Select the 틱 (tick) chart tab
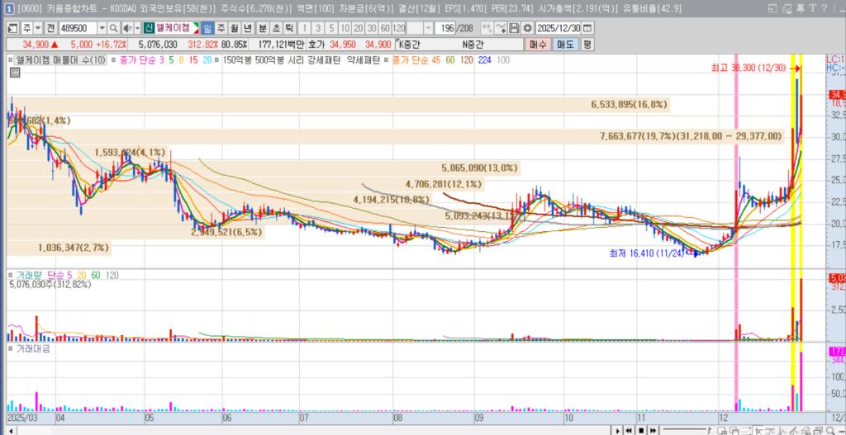846x435 pixels. (x=289, y=28)
